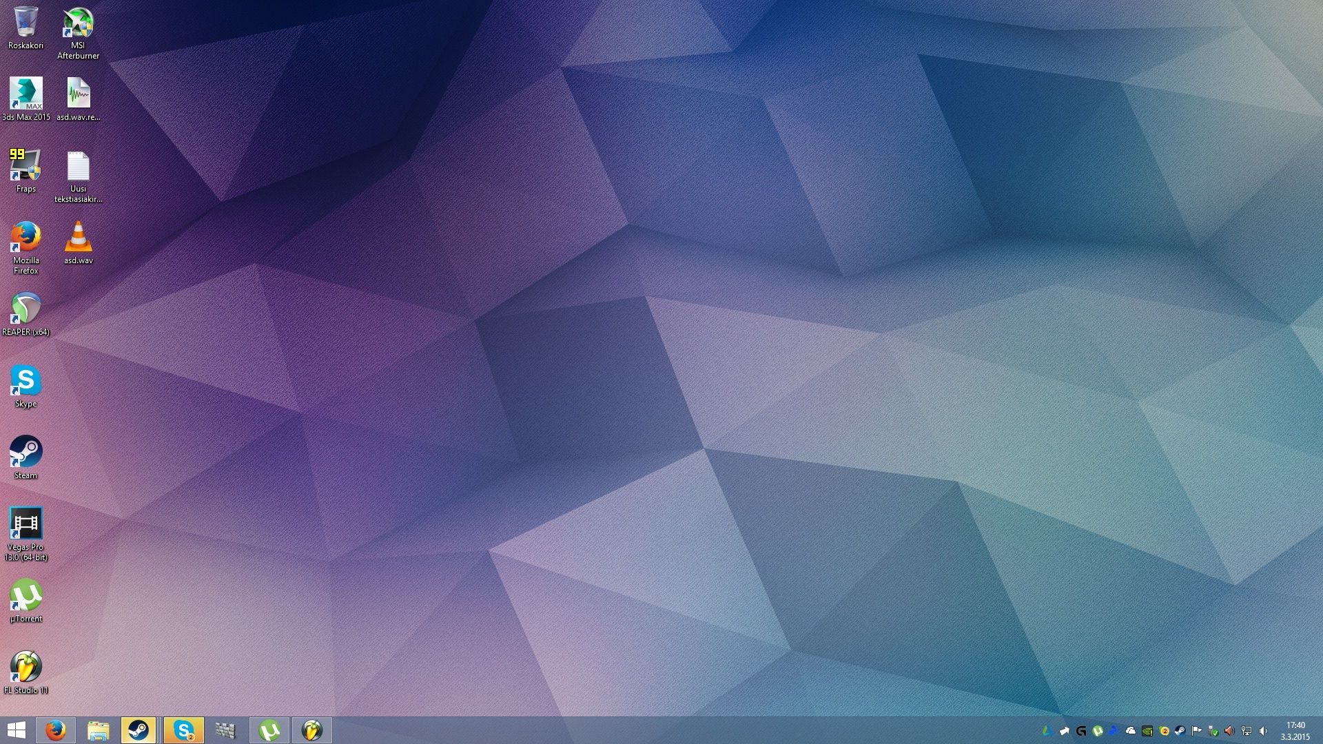
Task: Open File Explorer from the taskbar
Action: (98, 730)
